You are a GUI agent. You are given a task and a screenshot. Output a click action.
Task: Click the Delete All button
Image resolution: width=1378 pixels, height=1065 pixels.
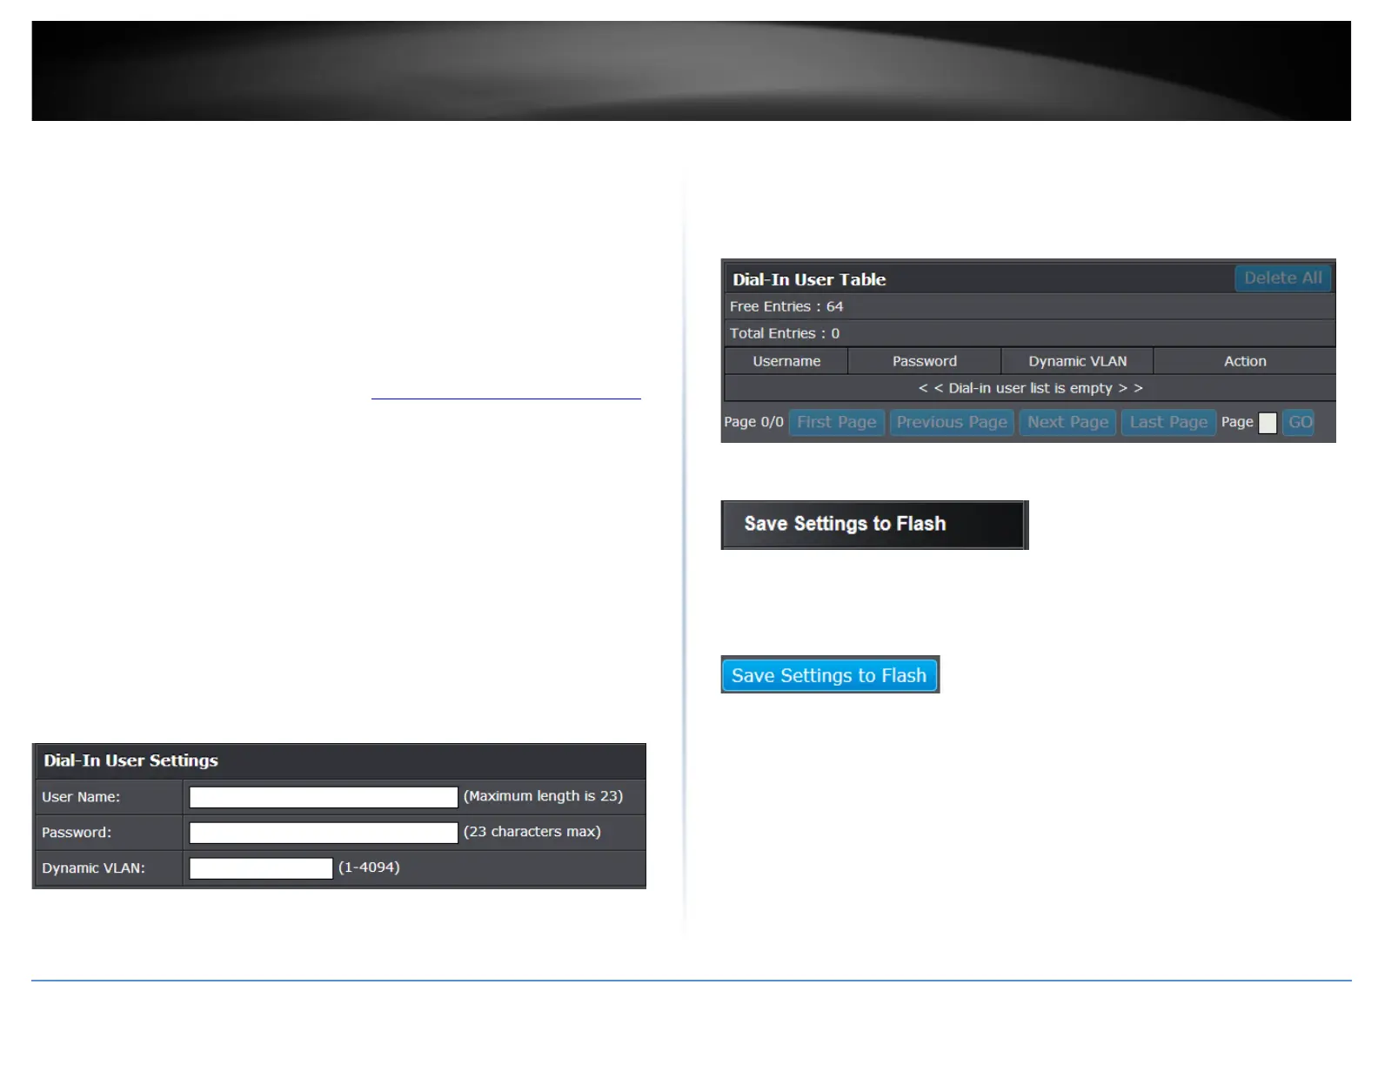(1283, 278)
